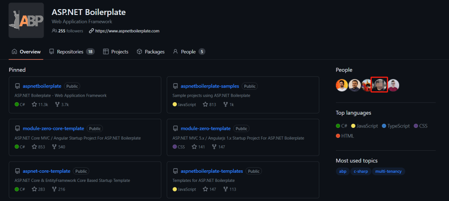Click the fork icon showing 113 forks

225,189
